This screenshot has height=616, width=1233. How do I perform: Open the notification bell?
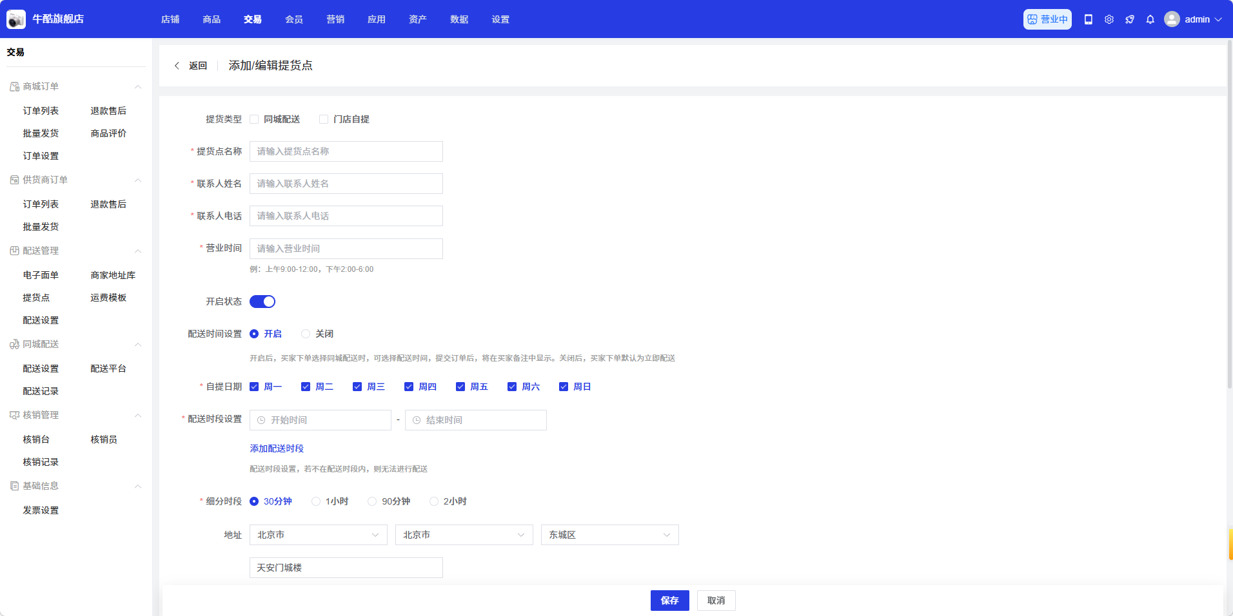[x=1150, y=19]
